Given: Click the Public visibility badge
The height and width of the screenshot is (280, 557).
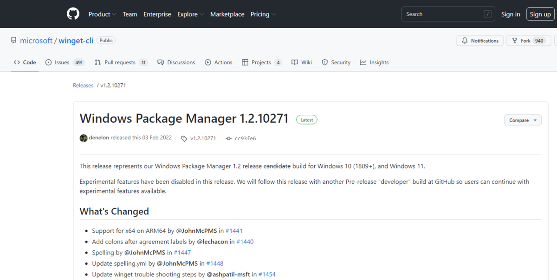Looking at the screenshot, I should [x=106, y=40].
